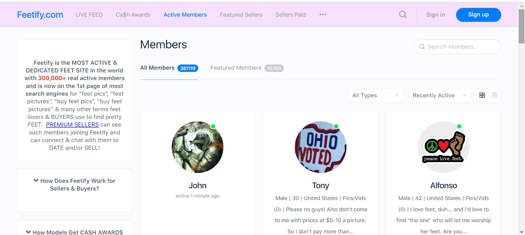Viewport: 525px width, 235px height.
Task: Go to LIVE FEED page
Action: pyautogui.click(x=89, y=15)
